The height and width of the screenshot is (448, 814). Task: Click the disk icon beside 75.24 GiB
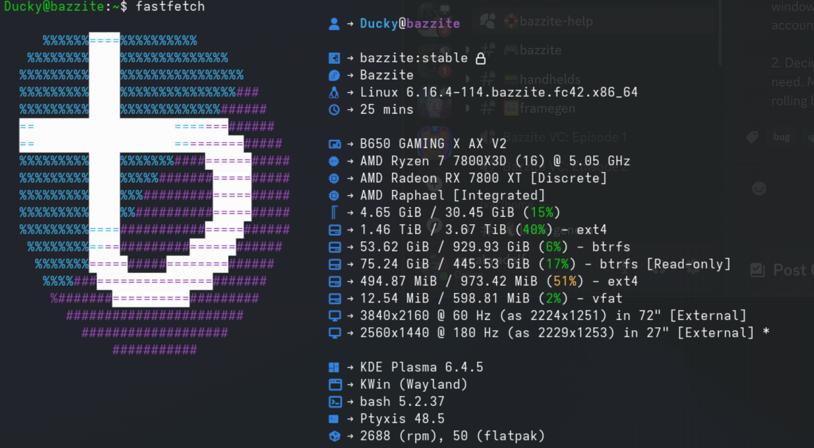click(x=335, y=264)
